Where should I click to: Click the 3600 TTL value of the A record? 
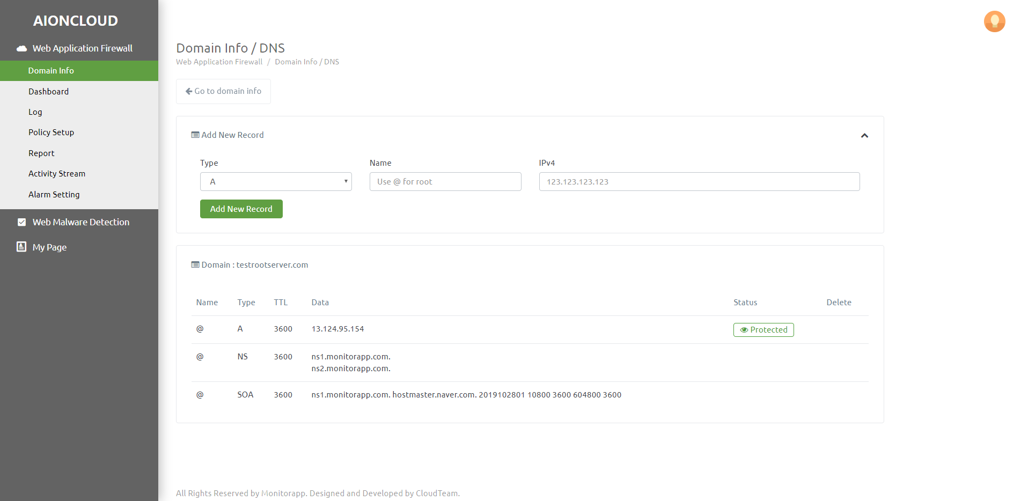[283, 329]
